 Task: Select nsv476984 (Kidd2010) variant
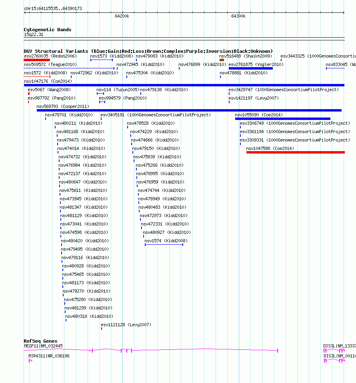click(82, 165)
